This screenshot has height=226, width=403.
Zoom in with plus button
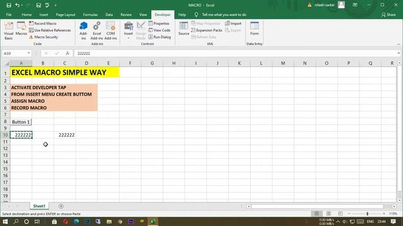tap(384, 213)
